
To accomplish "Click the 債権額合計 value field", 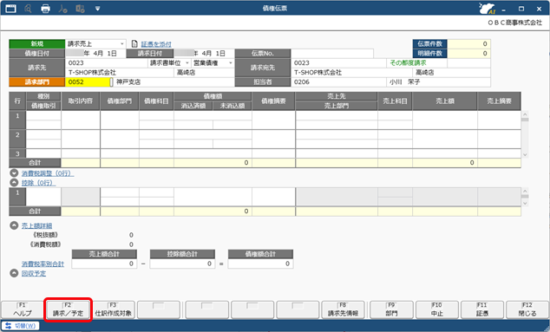I will pos(260,264).
